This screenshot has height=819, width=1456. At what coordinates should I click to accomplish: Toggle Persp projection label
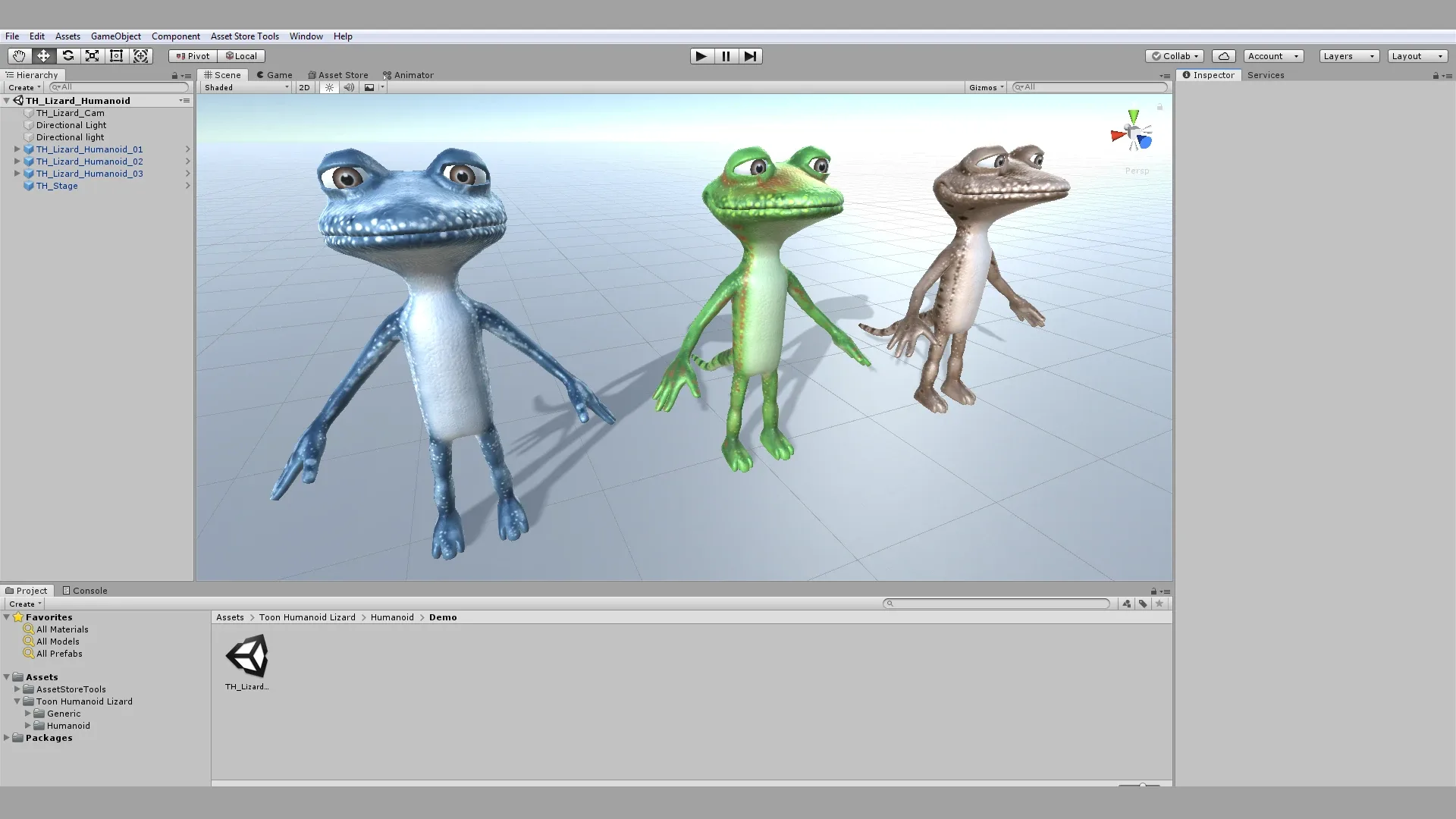click(1137, 171)
